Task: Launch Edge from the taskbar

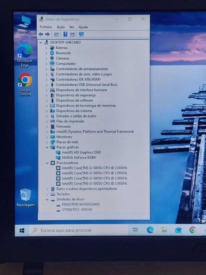Action: (150, 230)
